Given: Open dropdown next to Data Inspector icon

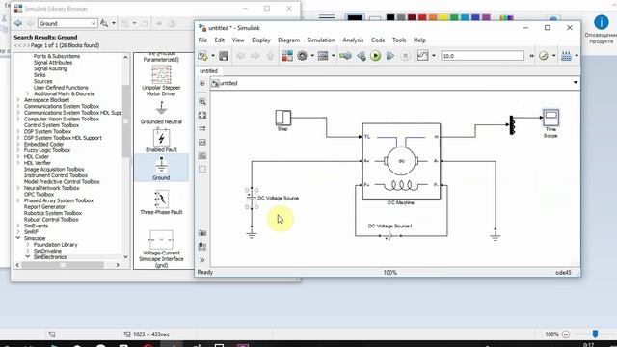Looking at the screenshot, I should tap(433, 56).
